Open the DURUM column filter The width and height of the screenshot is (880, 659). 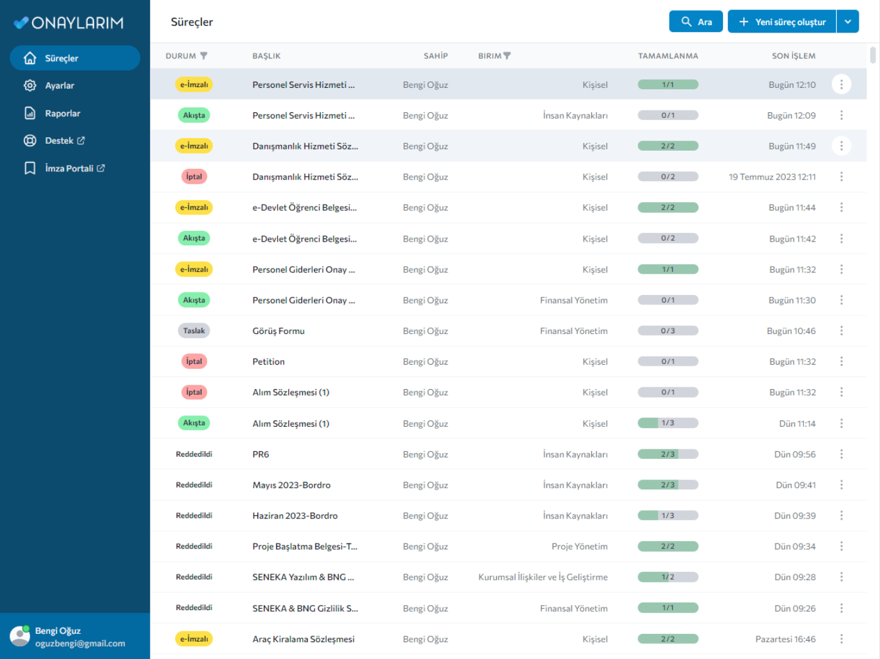[204, 56]
